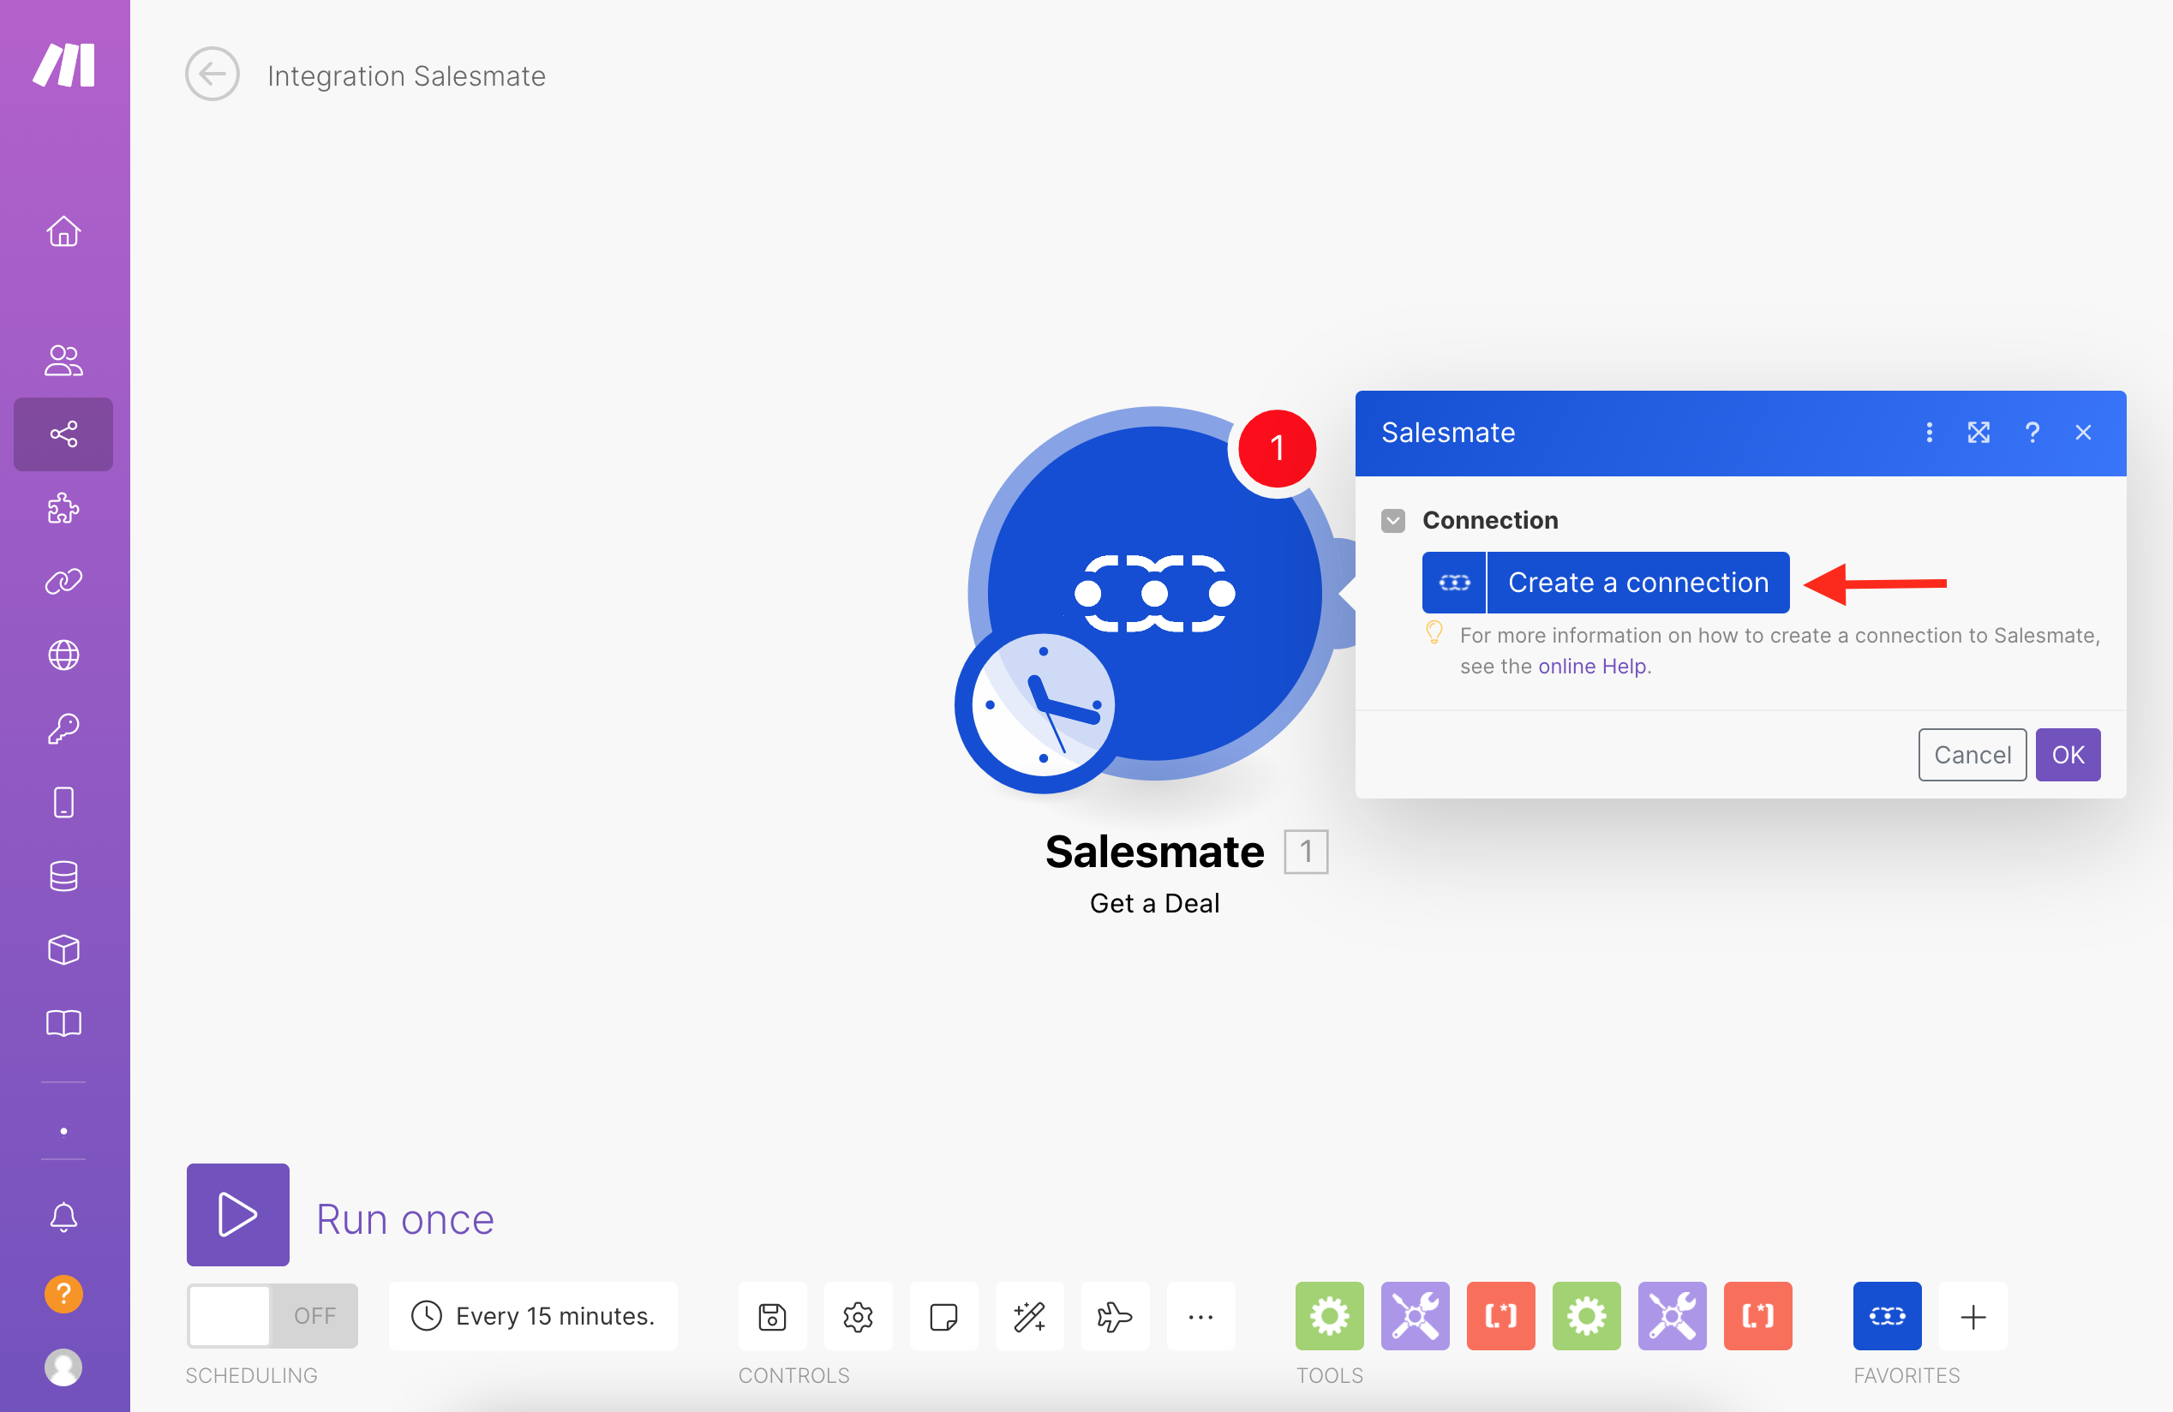The image size is (2173, 1412).
Task: Open the Every 15 minutes schedule setting
Action: 533,1316
